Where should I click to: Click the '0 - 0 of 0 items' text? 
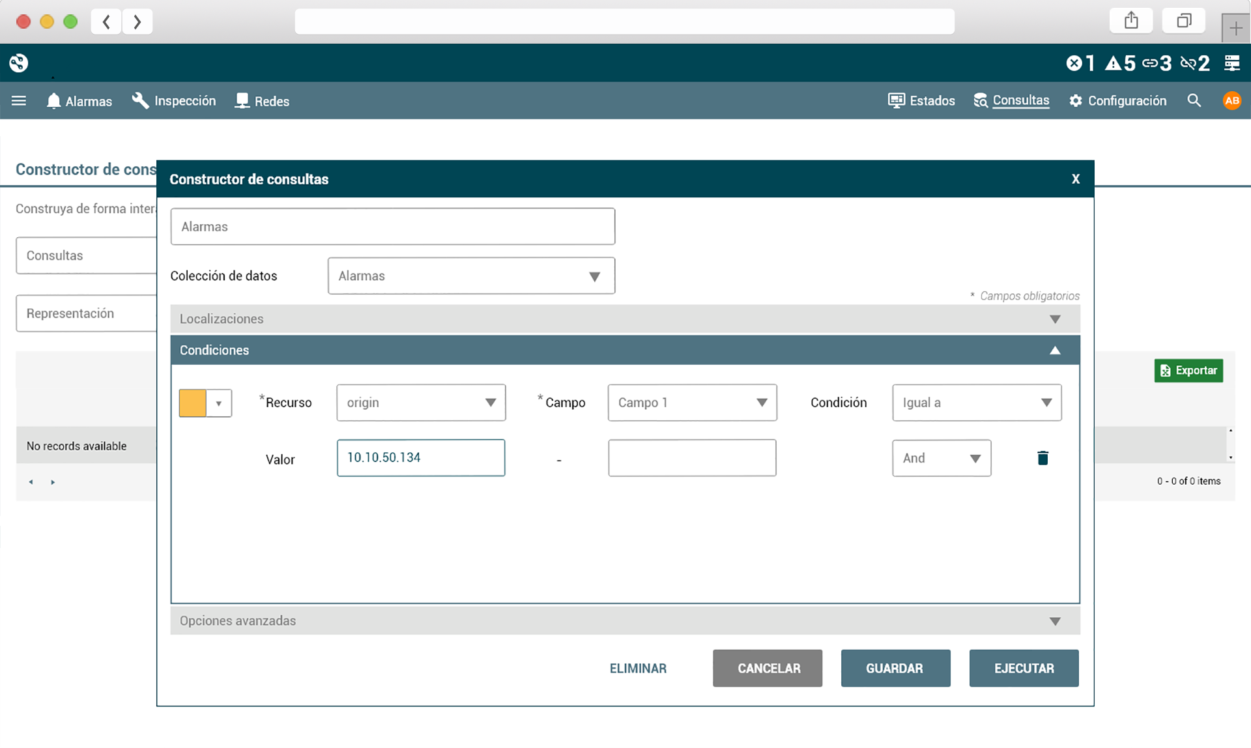click(1188, 481)
